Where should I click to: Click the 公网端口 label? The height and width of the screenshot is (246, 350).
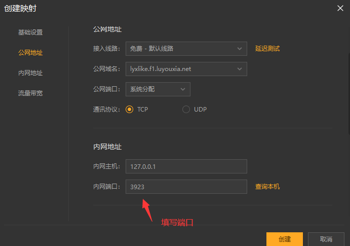pos(106,89)
